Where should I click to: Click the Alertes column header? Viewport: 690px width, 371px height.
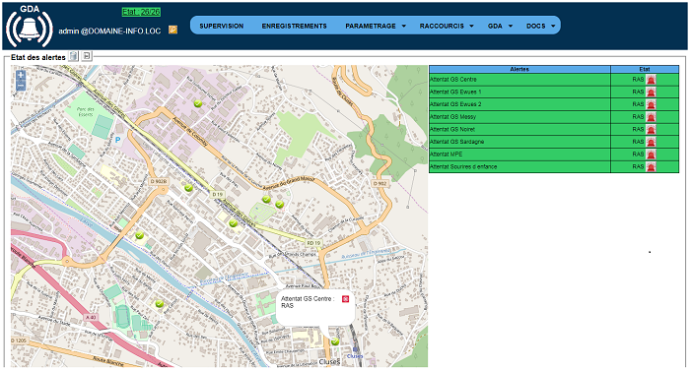(519, 69)
